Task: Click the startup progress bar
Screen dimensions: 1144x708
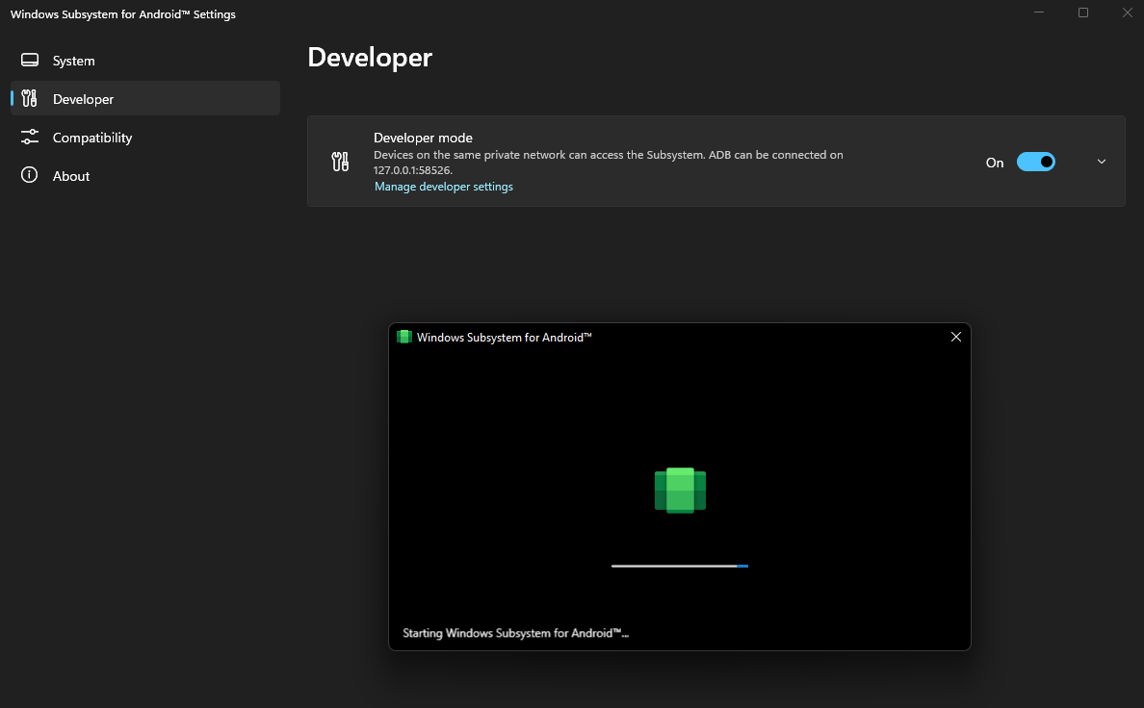Action: click(680, 566)
